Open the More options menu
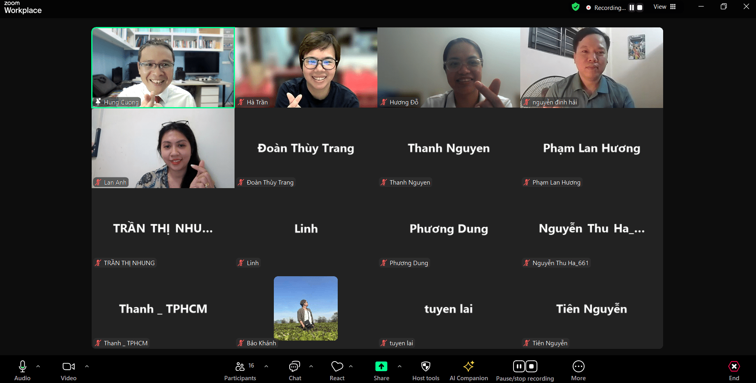The height and width of the screenshot is (383, 756). tap(578, 371)
